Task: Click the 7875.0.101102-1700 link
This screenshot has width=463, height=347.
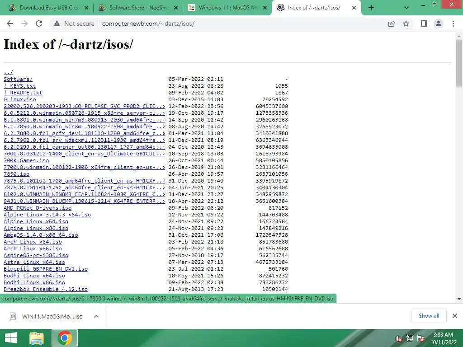Action: tap(84, 181)
